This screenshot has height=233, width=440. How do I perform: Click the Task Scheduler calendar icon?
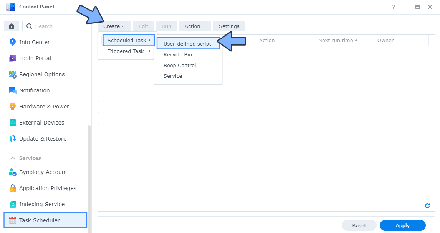pos(12,220)
